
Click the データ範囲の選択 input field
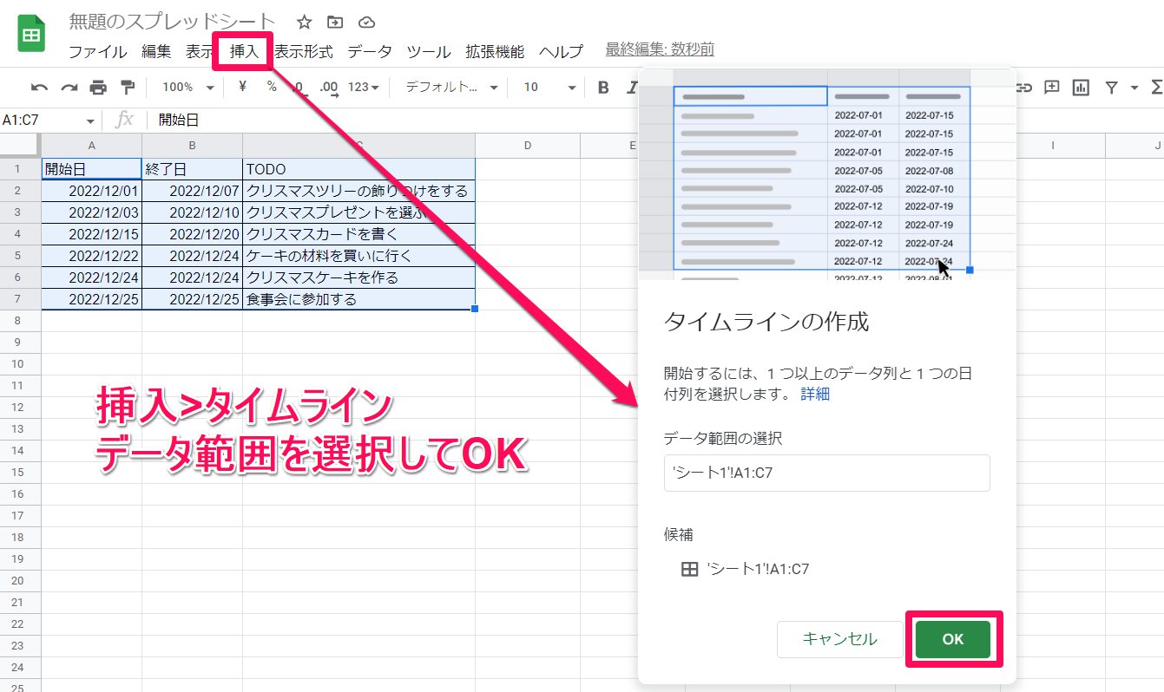pyautogui.click(x=827, y=473)
